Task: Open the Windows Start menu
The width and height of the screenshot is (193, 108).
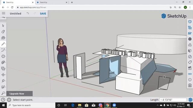Action: 3,105
